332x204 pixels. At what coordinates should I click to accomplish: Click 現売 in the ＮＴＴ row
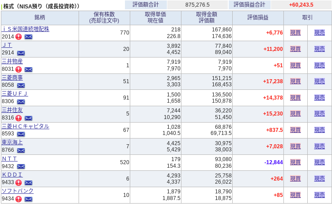click(x=320, y=162)
